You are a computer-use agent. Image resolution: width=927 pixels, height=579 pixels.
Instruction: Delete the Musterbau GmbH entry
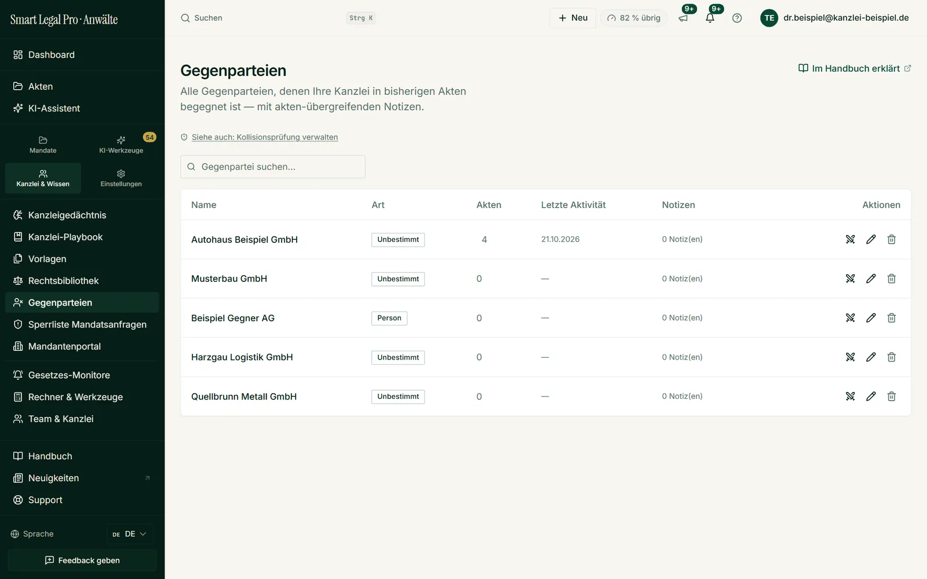click(892, 278)
